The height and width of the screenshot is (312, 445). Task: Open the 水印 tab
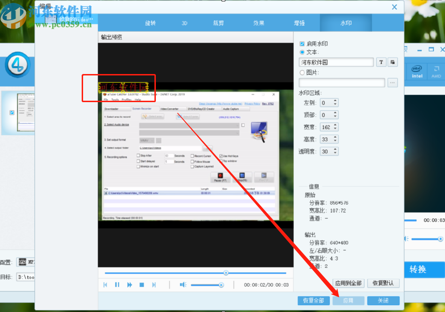pos(345,22)
